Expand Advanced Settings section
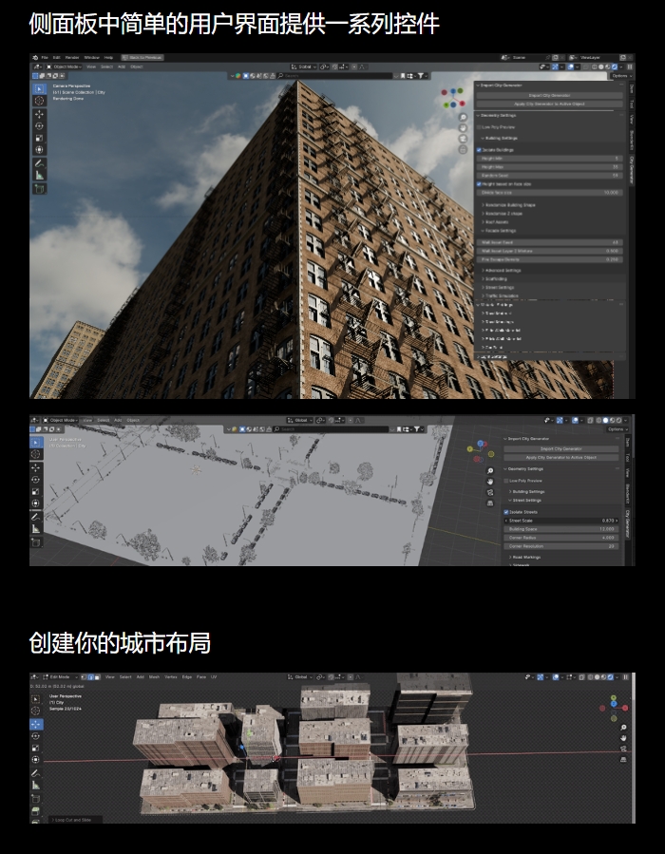Image resolution: width=665 pixels, height=854 pixels. pyautogui.click(x=501, y=270)
